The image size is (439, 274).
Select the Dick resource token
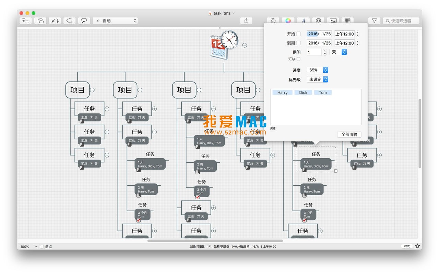(x=303, y=92)
